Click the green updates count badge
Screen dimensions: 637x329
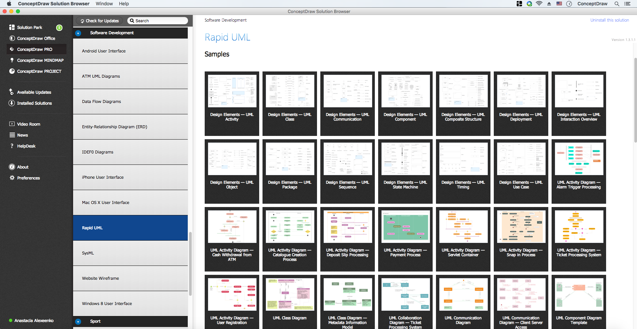59,28
